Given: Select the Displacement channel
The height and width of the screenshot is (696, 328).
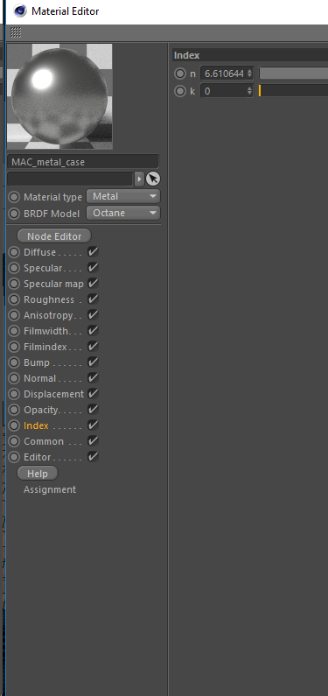Looking at the screenshot, I should (x=53, y=394).
